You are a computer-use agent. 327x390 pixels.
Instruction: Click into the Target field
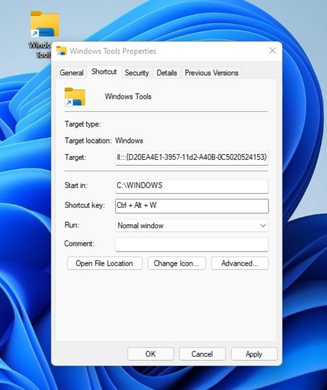click(192, 157)
